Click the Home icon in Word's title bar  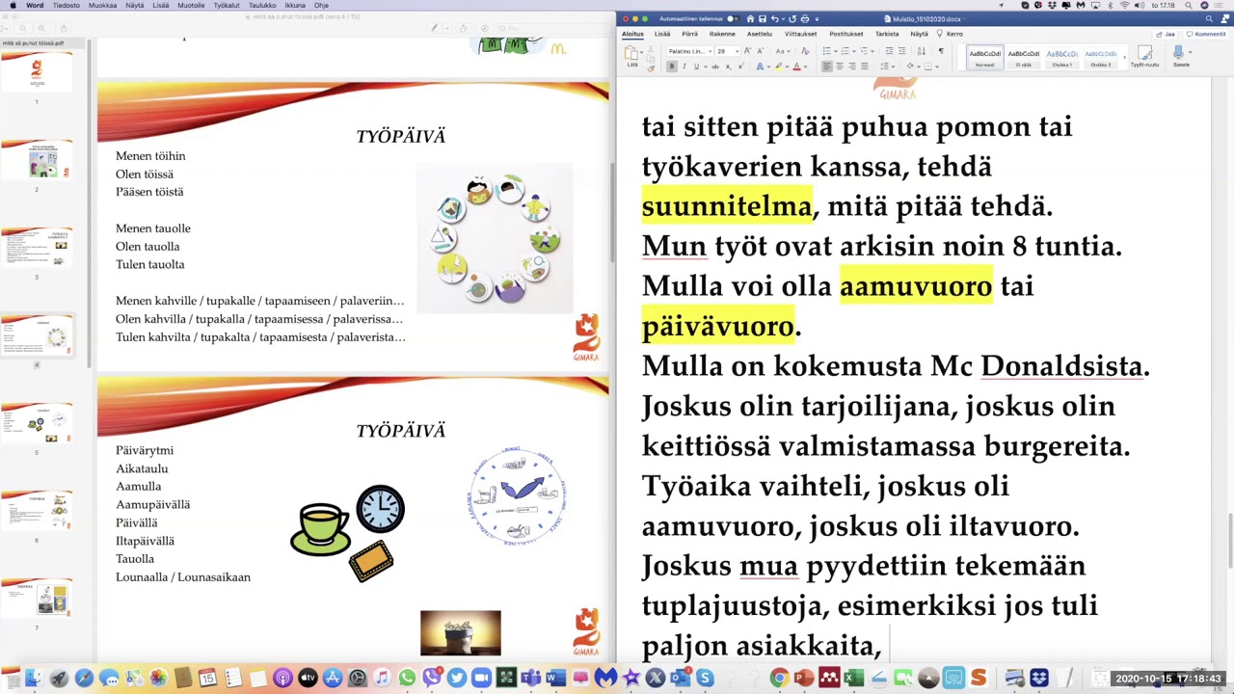(750, 18)
